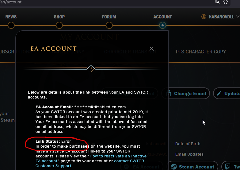Click the Change Email button
The image size is (240, 170).
[185, 93]
